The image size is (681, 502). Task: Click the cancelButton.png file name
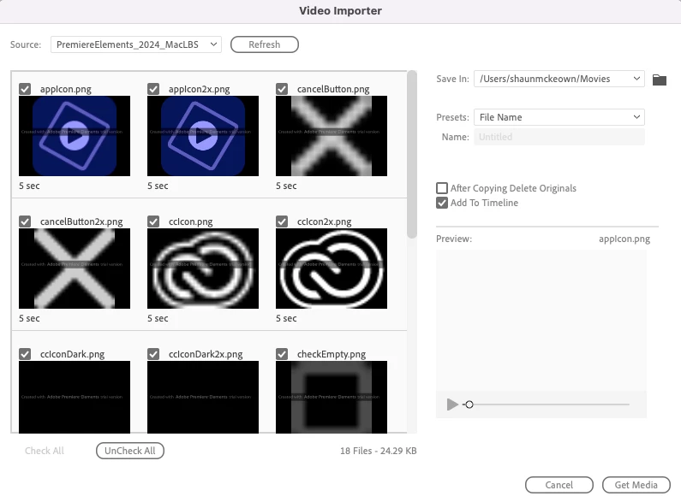pos(333,89)
